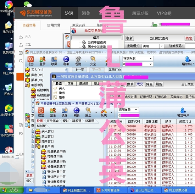Click 卖出 upload icon in 东方财富 sidebar

tap(21, 45)
